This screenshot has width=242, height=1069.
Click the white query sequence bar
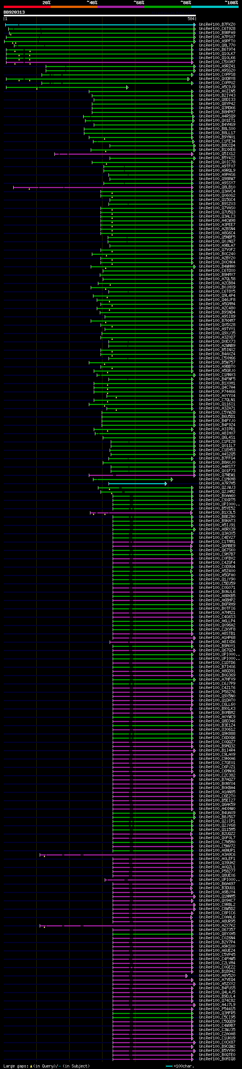click(100, 15)
